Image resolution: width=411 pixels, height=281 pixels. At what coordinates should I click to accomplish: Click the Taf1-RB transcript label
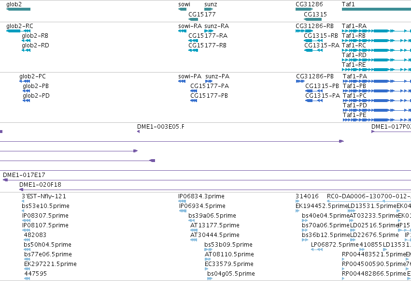click(354, 36)
